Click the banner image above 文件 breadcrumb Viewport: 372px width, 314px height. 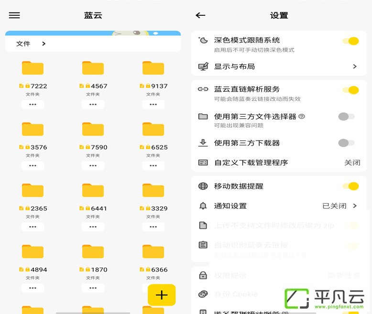pos(93,33)
